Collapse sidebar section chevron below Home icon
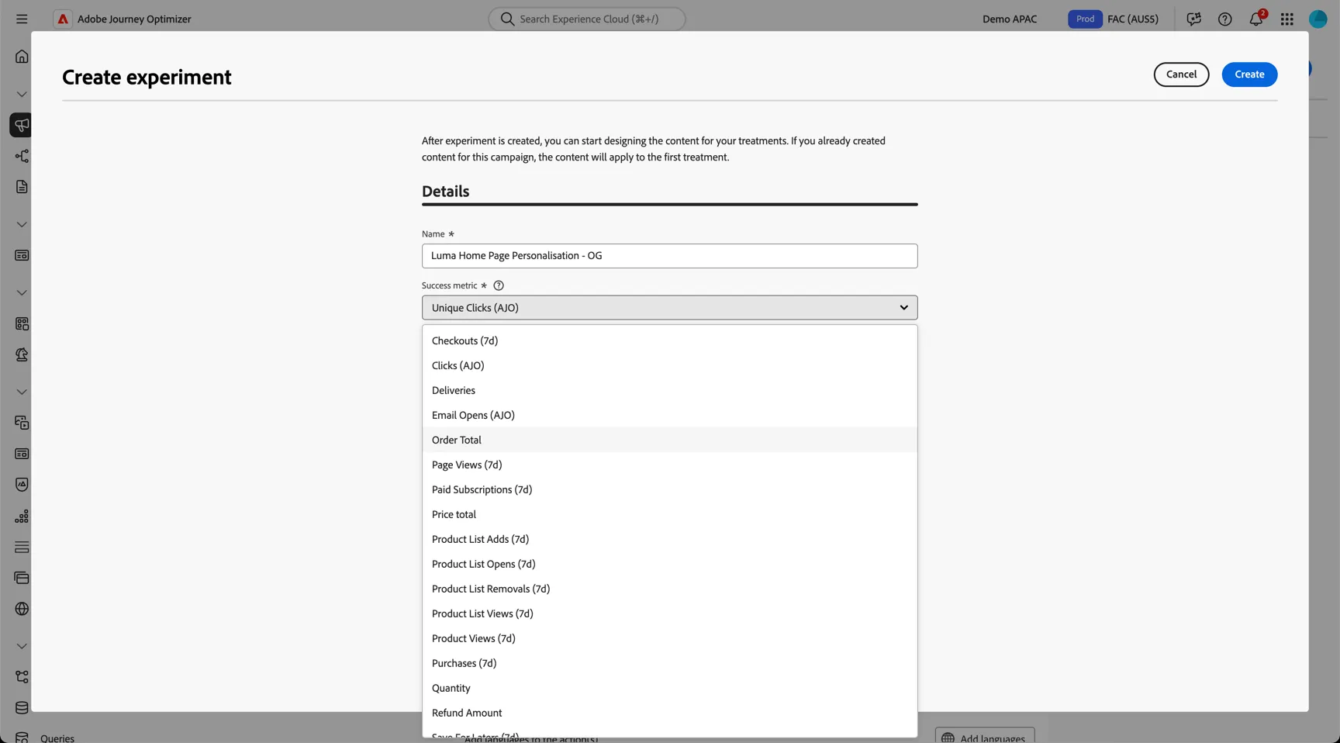The height and width of the screenshot is (743, 1340). pos(22,94)
